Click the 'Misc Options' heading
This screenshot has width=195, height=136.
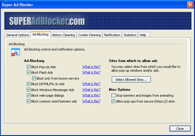(120, 90)
